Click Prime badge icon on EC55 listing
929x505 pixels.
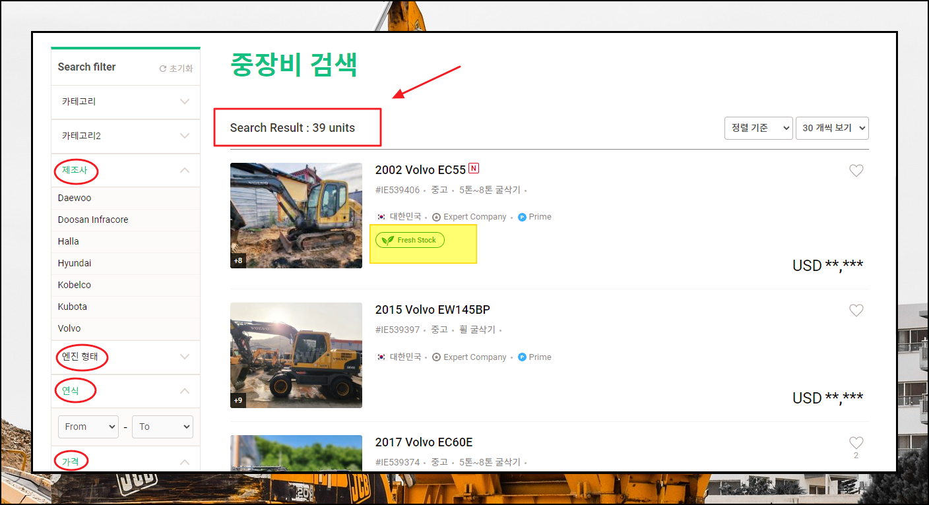pyautogui.click(x=522, y=217)
